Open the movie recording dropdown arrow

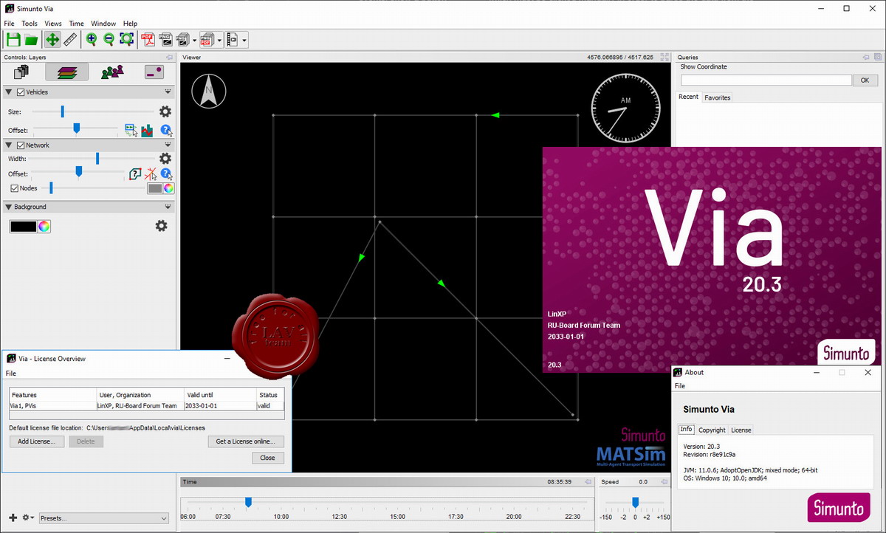tap(244, 40)
